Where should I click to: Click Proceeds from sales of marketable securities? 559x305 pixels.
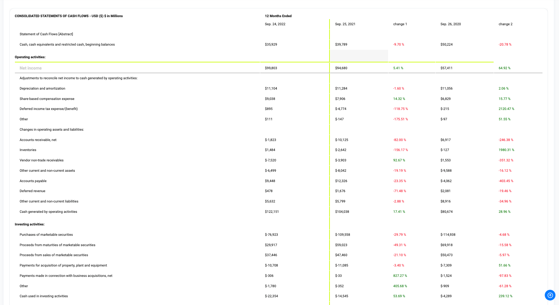(x=54, y=255)
